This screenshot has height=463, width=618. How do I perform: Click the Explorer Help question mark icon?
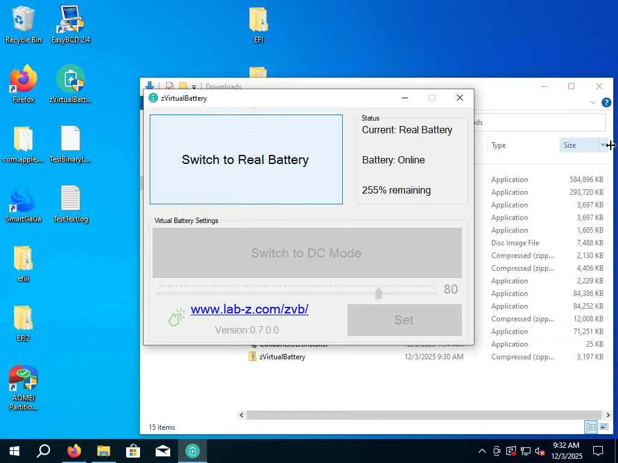click(606, 102)
